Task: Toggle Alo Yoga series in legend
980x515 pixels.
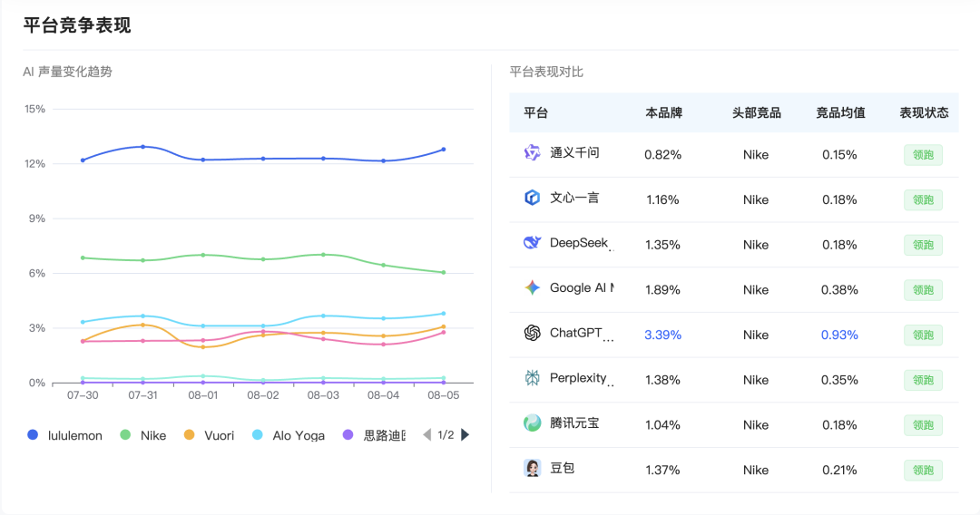Action: point(289,435)
